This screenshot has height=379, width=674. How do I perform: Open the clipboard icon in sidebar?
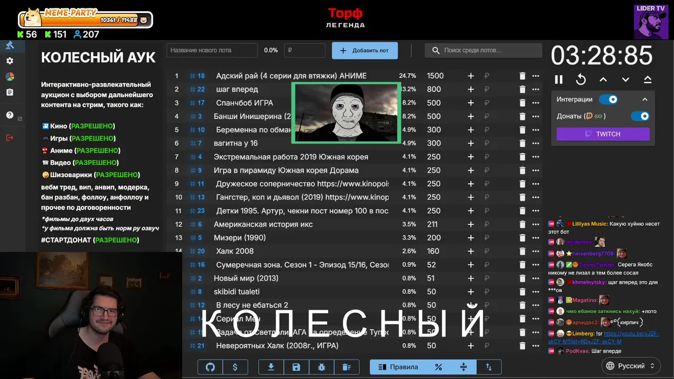click(x=9, y=92)
